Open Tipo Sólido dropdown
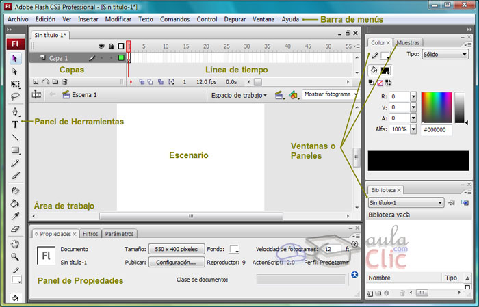 (445, 55)
